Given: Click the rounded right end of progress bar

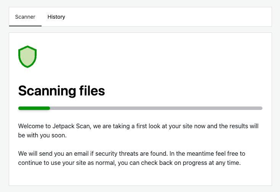Looking at the screenshot, I should tap(261, 108).
